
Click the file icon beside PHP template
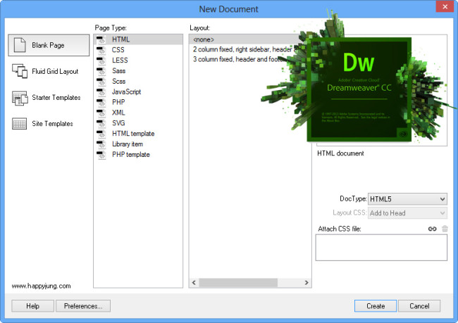(x=101, y=155)
